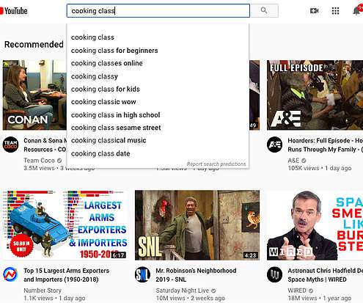363x303 pixels.
Task: Open the Hoarders Full Episode thumbnail
Action: [315, 95]
